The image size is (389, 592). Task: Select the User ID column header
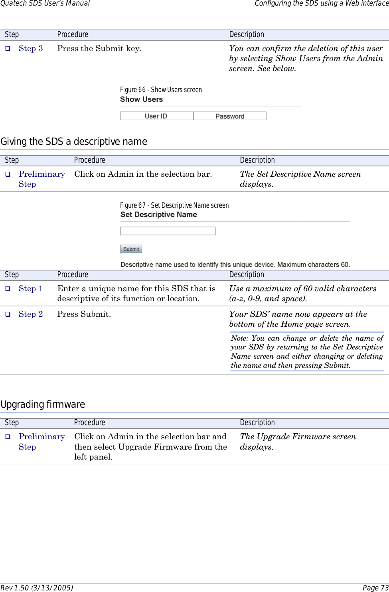click(156, 116)
